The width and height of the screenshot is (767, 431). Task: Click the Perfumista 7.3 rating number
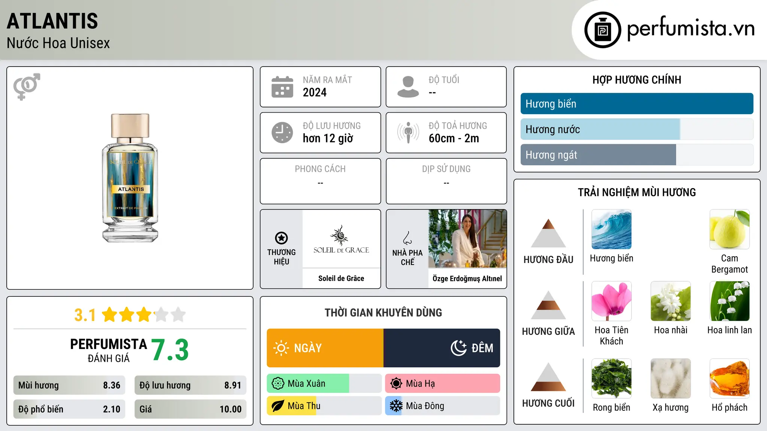[x=170, y=350]
